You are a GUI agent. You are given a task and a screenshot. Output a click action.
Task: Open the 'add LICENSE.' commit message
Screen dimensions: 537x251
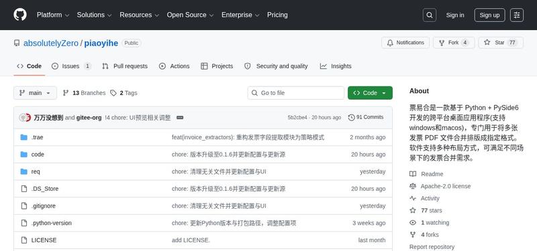[x=191, y=240]
